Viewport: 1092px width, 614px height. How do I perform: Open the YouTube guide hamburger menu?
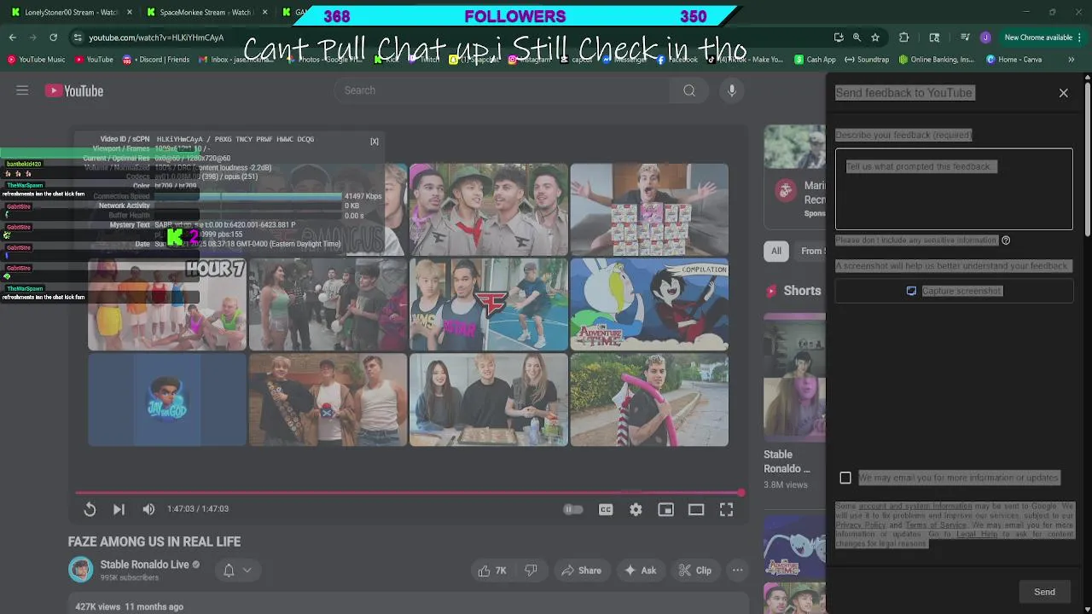pyautogui.click(x=22, y=90)
